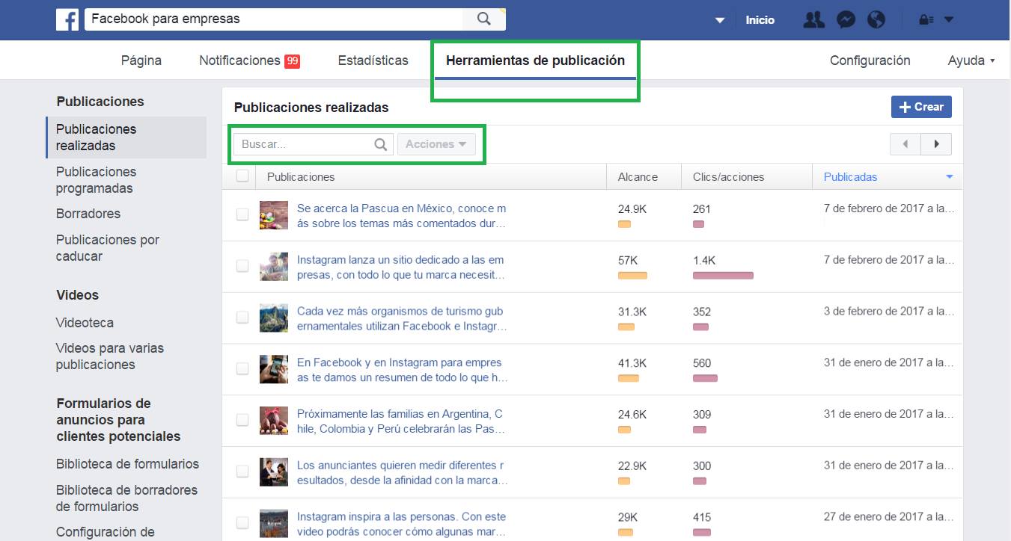
Task: Open the globe notifications icon
Action: (x=876, y=20)
